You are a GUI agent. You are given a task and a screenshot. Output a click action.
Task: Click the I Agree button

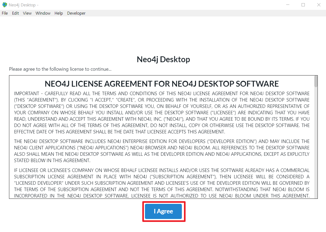coord(164,211)
